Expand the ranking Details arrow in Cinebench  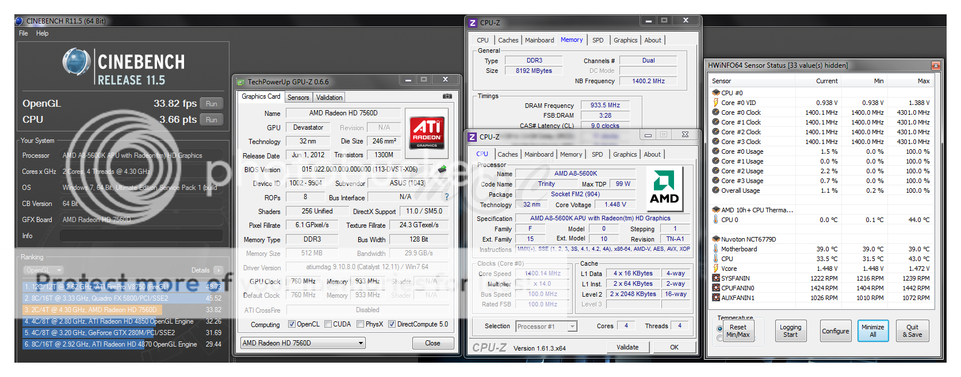tap(218, 270)
